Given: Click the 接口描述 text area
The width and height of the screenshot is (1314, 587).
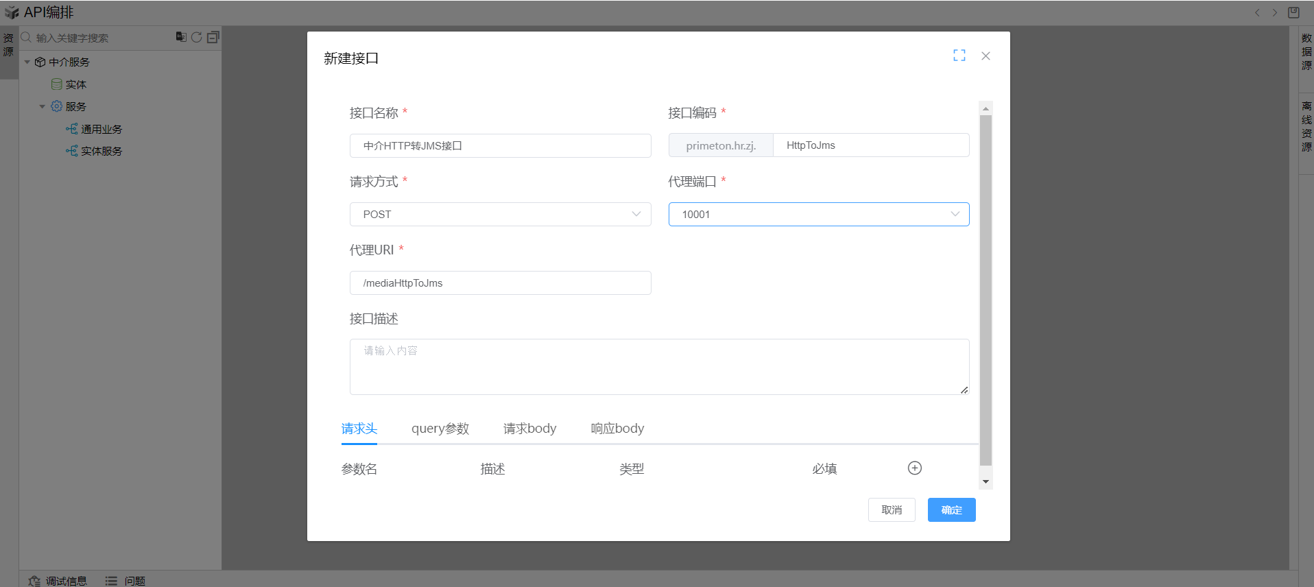Looking at the screenshot, I should pos(658,367).
